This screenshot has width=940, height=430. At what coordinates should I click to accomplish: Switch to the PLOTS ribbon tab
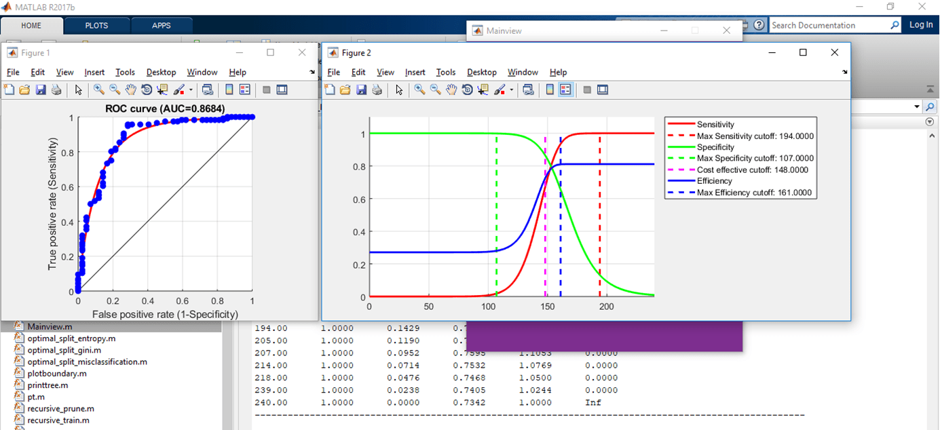click(96, 25)
